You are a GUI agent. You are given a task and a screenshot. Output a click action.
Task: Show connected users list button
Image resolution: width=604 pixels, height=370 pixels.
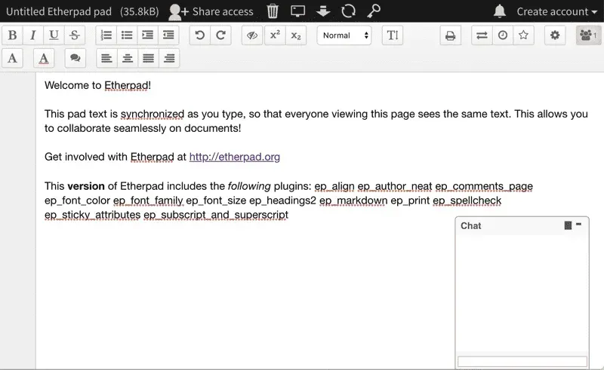click(x=587, y=35)
